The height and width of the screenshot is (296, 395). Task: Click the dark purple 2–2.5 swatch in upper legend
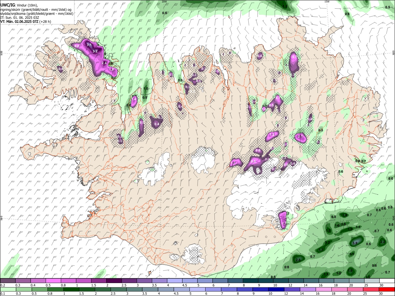point(113,281)
